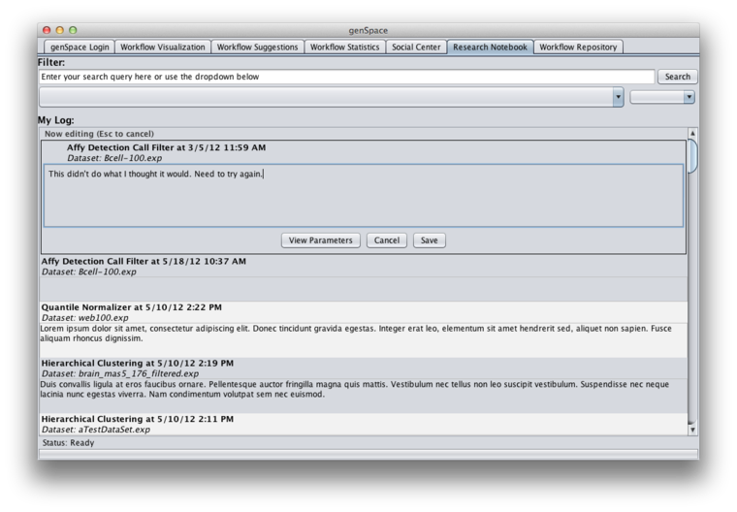
Task: Save the log note
Action: pyautogui.click(x=430, y=240)
